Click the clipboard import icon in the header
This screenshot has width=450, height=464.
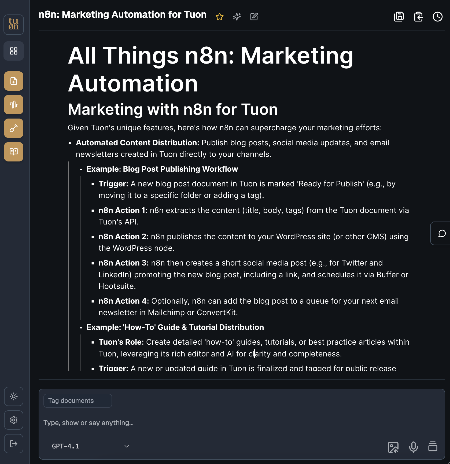(418, 17)
